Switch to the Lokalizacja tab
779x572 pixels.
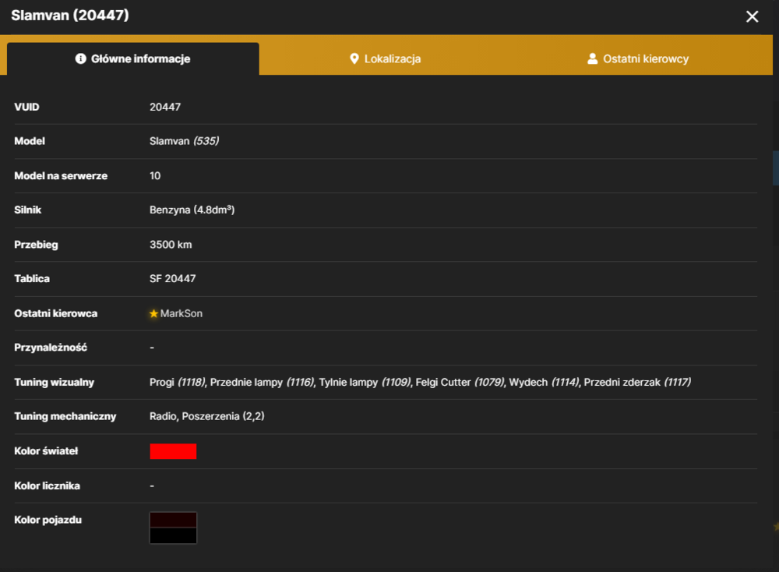tap(385, 58)
